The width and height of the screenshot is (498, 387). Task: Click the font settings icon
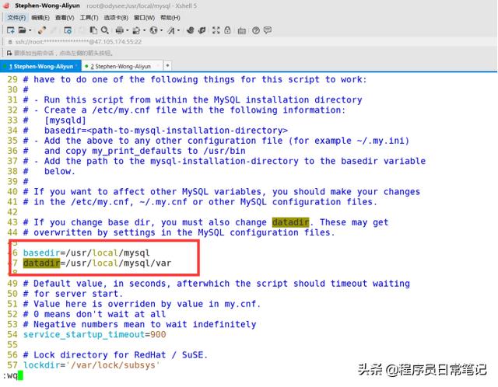pos(171,30)
